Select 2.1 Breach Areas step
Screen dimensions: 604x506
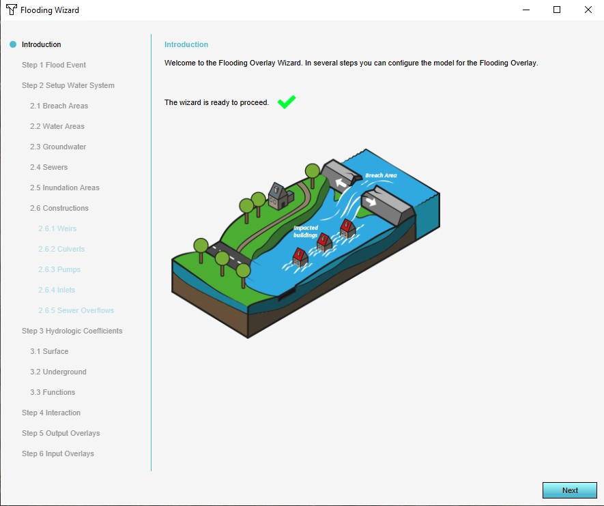[59, 106]
